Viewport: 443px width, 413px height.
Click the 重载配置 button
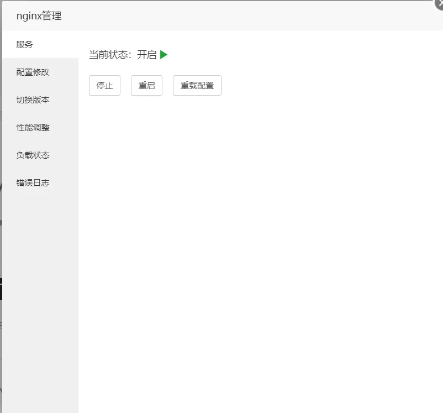pos(197,86)
